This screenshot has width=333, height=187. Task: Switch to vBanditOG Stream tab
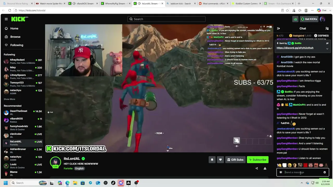click(x=83, y=4)
